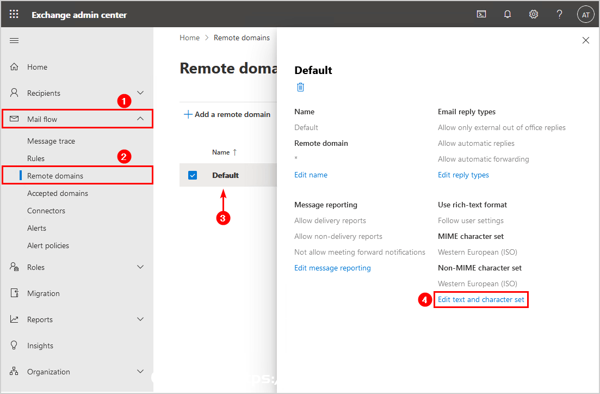Screen dimensions: 600x394
Task: Open Insights in the sidebar
Action: tap(40, 346)
